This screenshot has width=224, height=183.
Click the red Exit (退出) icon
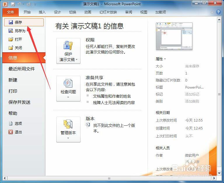coord(11,132)
